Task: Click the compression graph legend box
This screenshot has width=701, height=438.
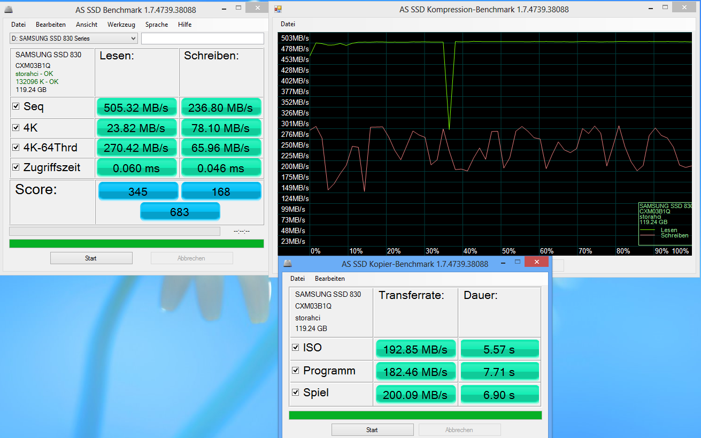Action: tap(666, 224)
